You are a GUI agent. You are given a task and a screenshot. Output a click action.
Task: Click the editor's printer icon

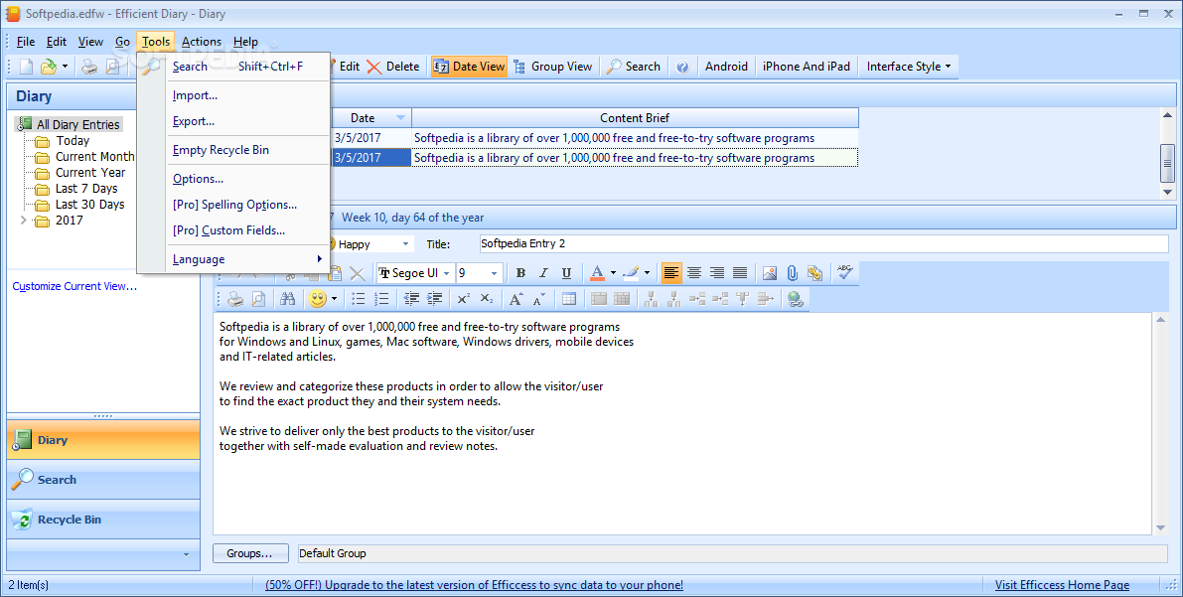click(235, 299)
